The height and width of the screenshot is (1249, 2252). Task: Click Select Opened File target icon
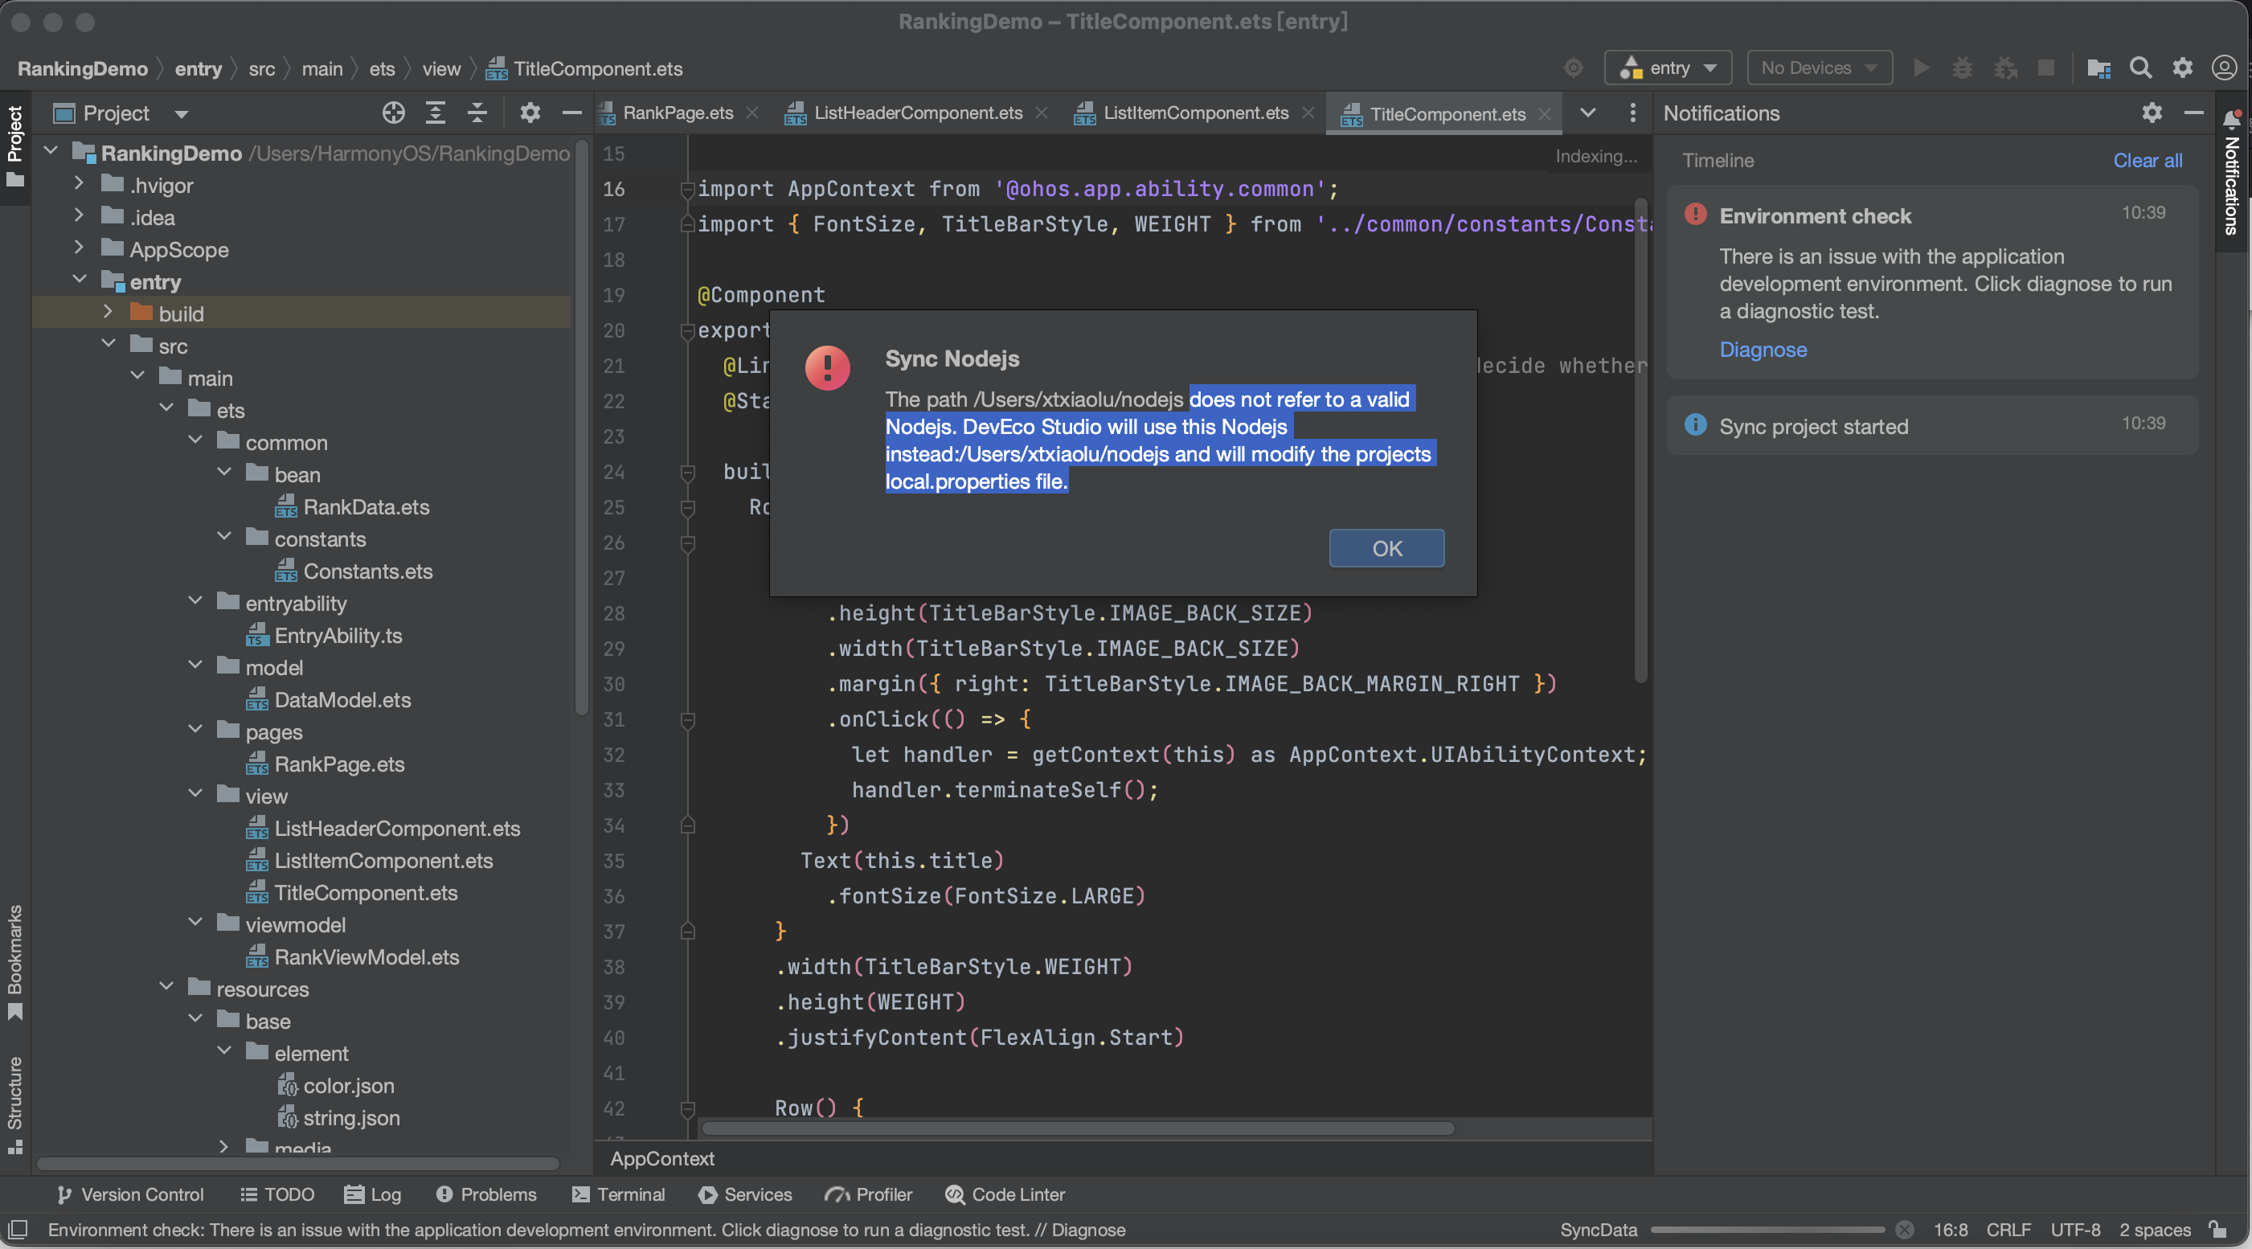393,113
